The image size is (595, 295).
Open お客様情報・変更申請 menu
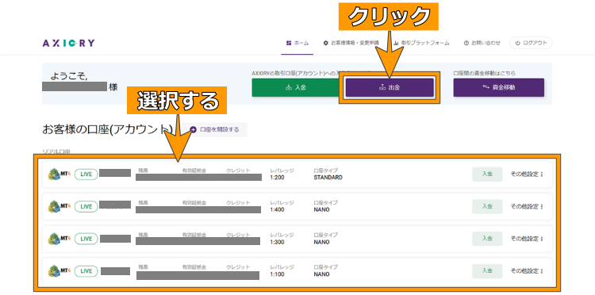(351, 44)
